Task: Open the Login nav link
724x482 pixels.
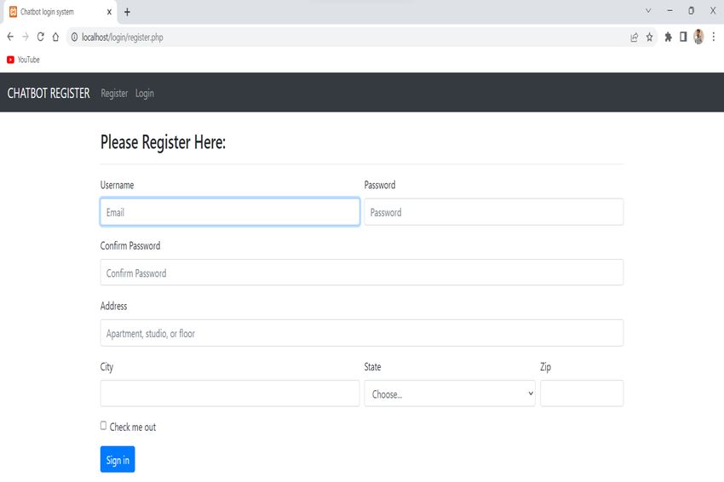Action: pos(145,94)
